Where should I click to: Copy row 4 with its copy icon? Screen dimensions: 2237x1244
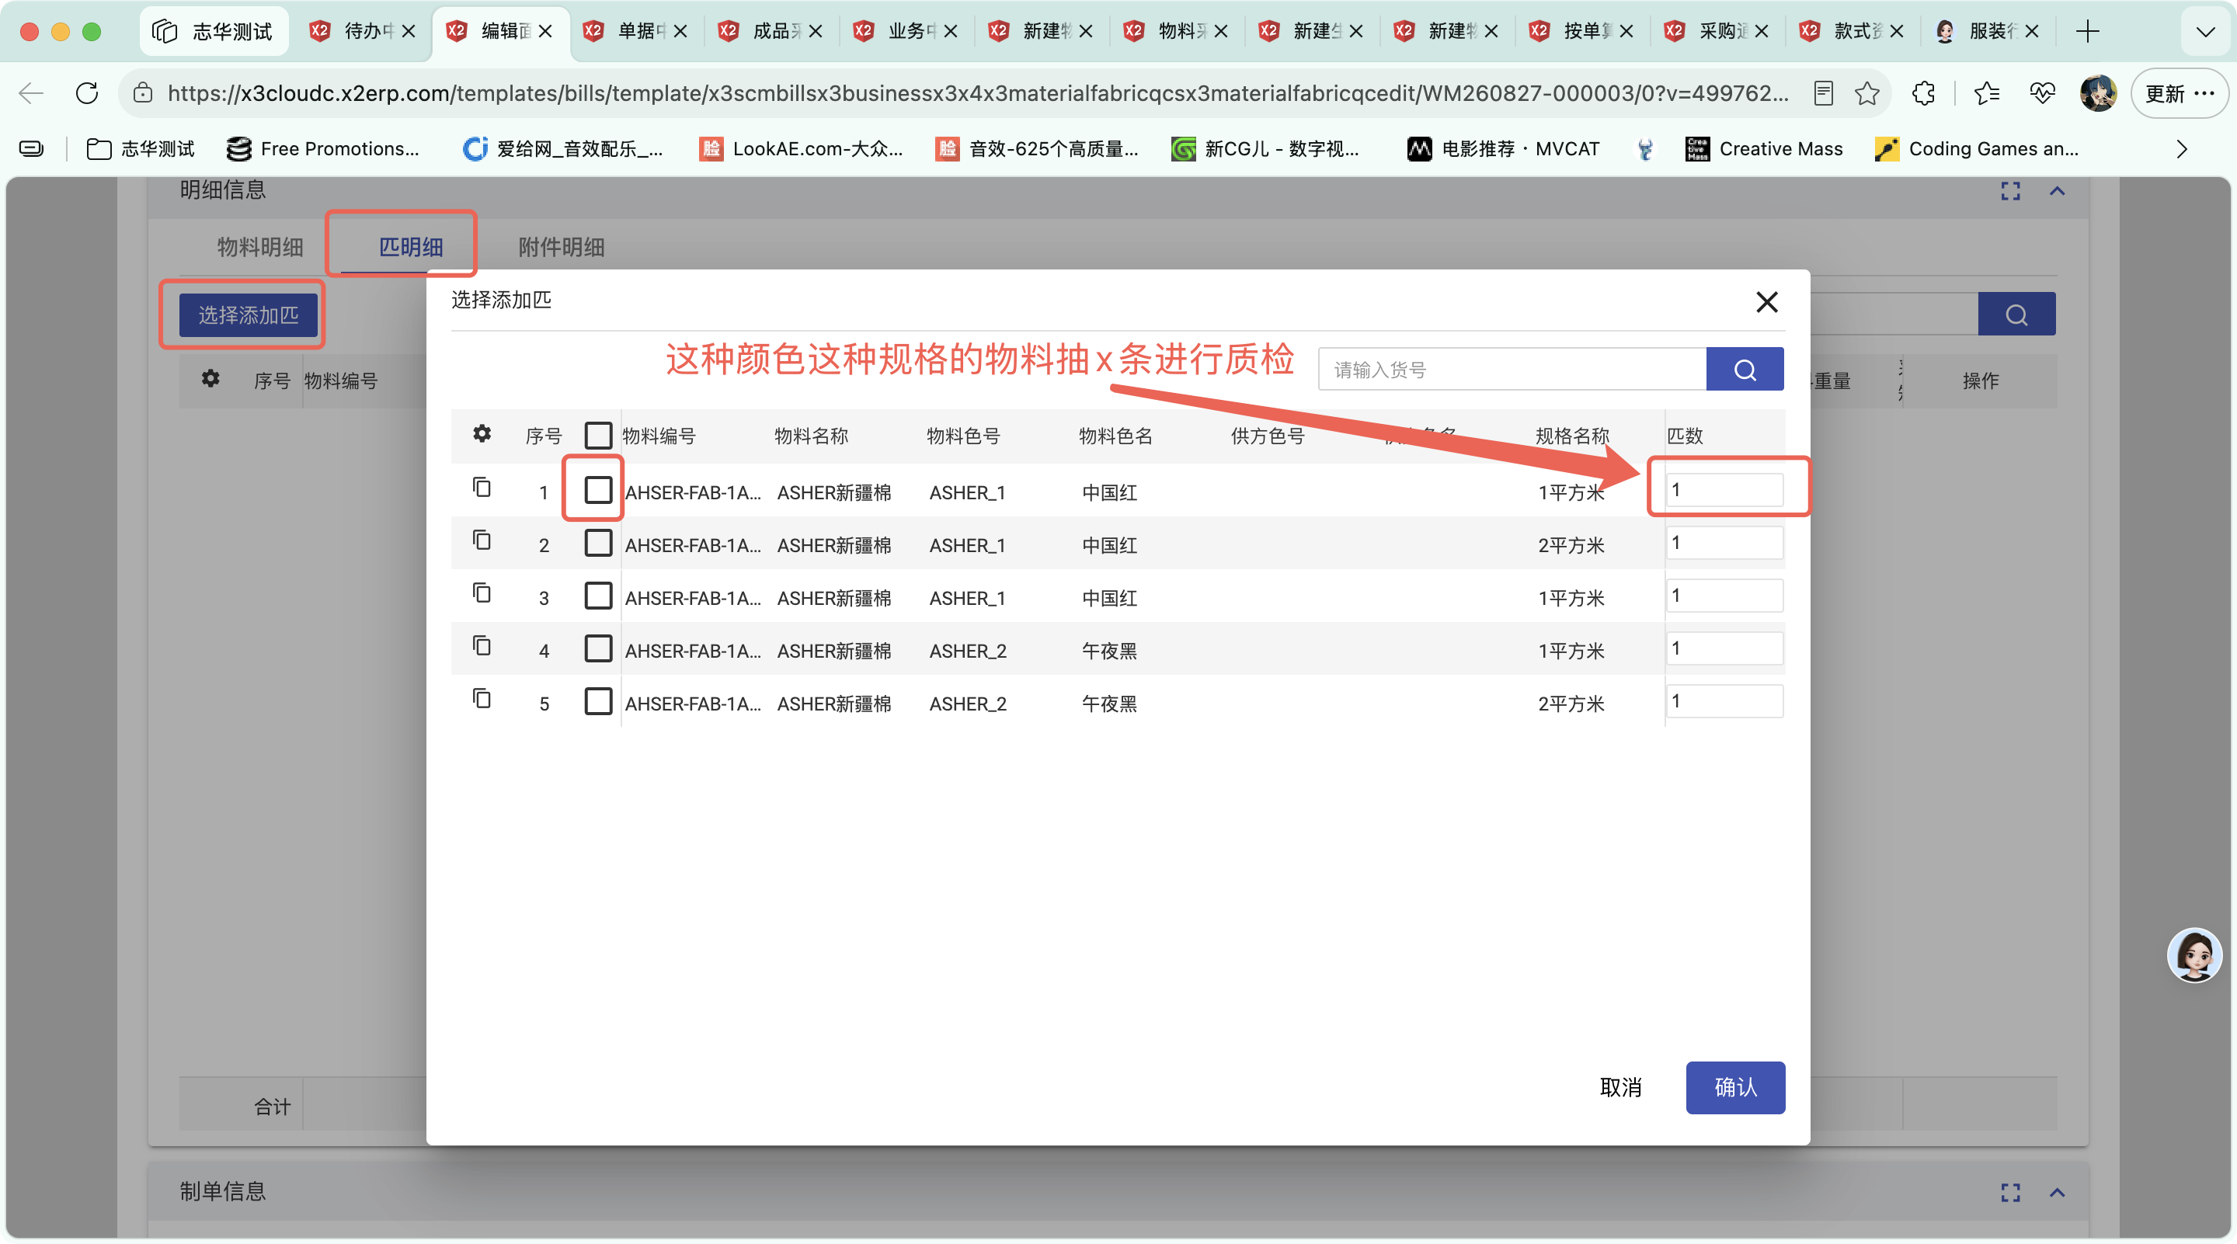482,647
